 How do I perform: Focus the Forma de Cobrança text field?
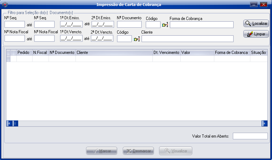(x=202, y=25)
